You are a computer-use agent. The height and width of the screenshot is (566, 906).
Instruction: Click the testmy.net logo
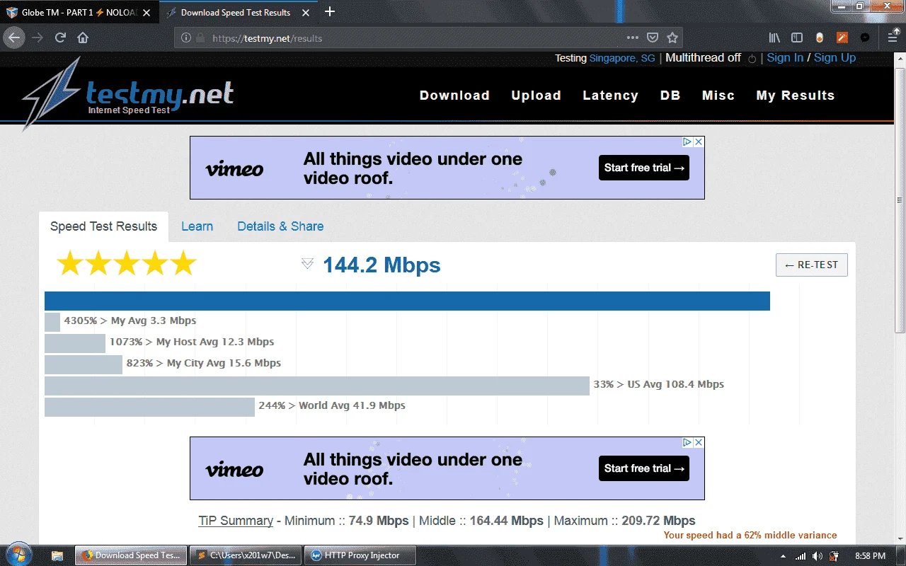tap(127, 93)
